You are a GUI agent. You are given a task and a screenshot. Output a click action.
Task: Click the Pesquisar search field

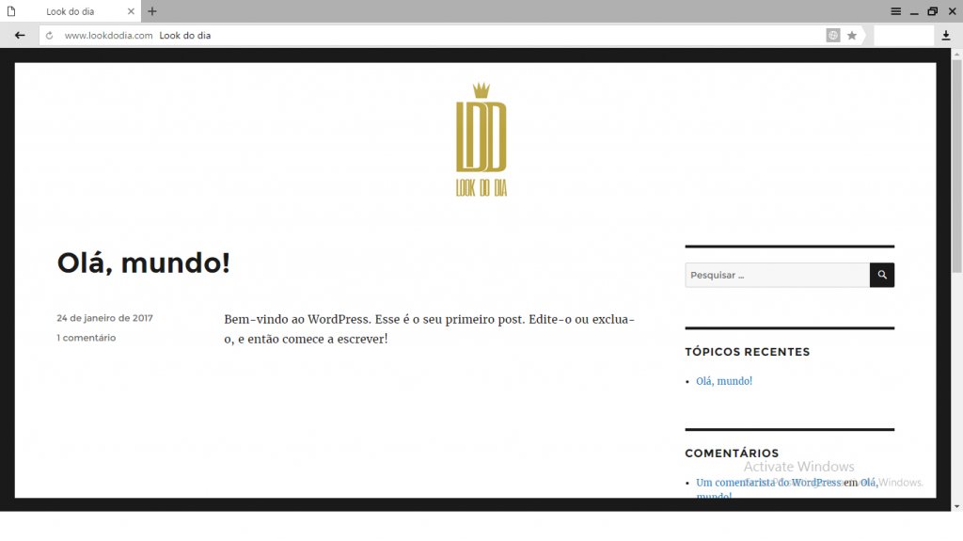coord(777,275)
